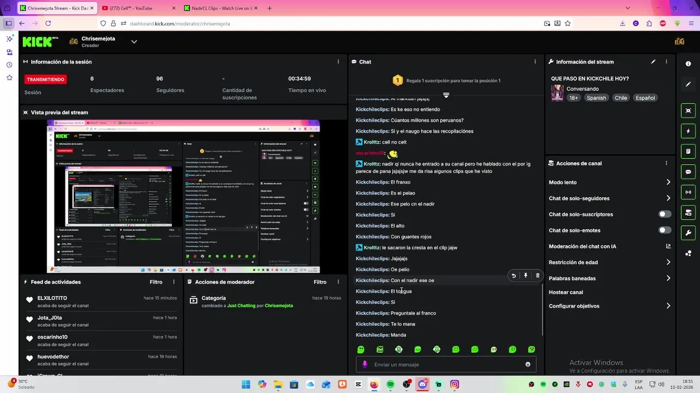Image resolution: width=700 pixels, height=393 pixels.
Task: Click the pencil icon in right sidebar
Action: [688, 84]
